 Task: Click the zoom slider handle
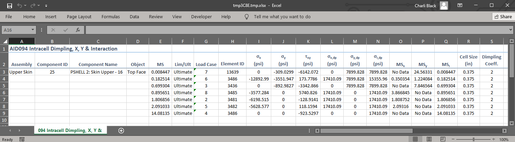474,139
